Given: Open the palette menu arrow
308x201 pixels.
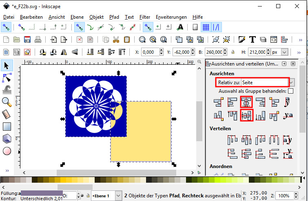Looking at the screenshot, I should [304, 178].
